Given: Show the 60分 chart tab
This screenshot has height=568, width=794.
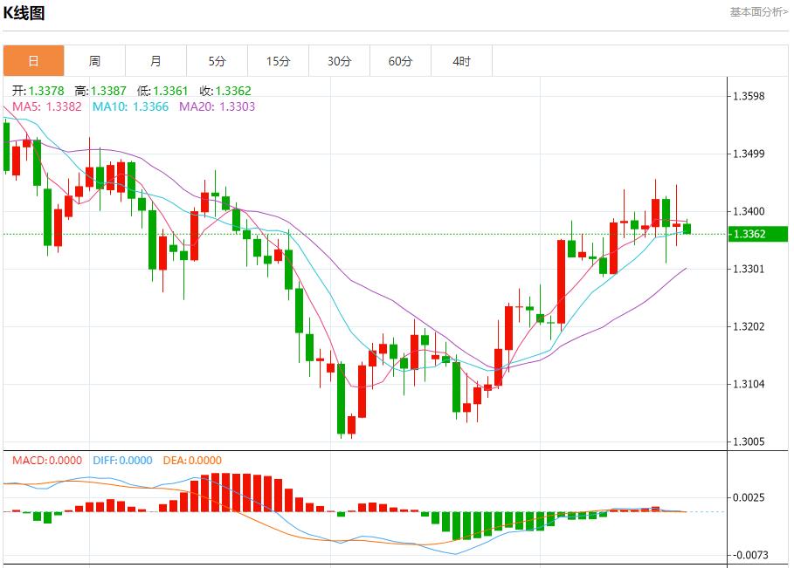Looking at the screenshot, I should [400, 61].
